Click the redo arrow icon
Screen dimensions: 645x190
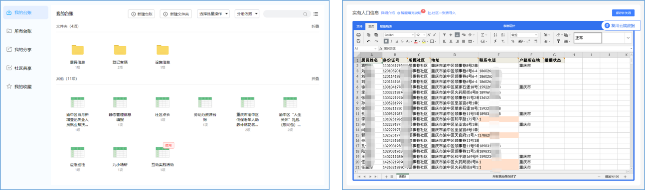(x=376, y=41)
